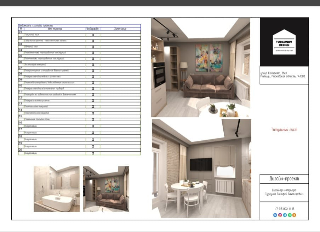Screen dimensions: 320x232
Task: Click the phone number +7 915 802 11 25
Action: point(284,209)
